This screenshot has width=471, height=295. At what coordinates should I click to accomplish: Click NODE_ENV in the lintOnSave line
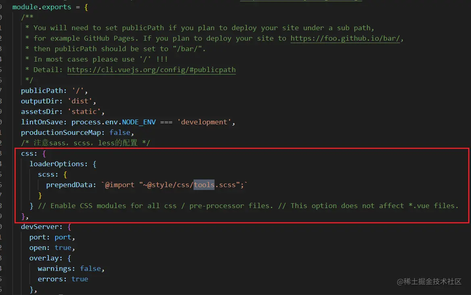[139, 122]
